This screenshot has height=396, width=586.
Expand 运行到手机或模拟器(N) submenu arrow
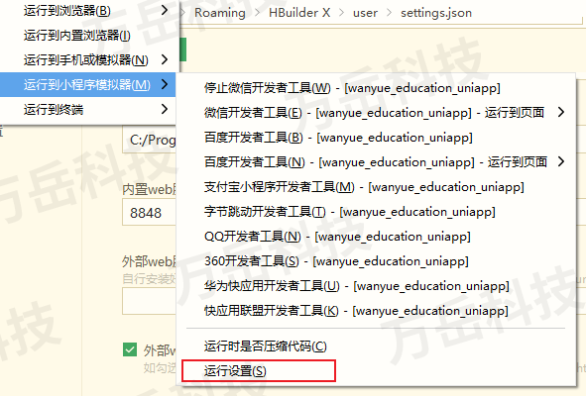(165, 59)
